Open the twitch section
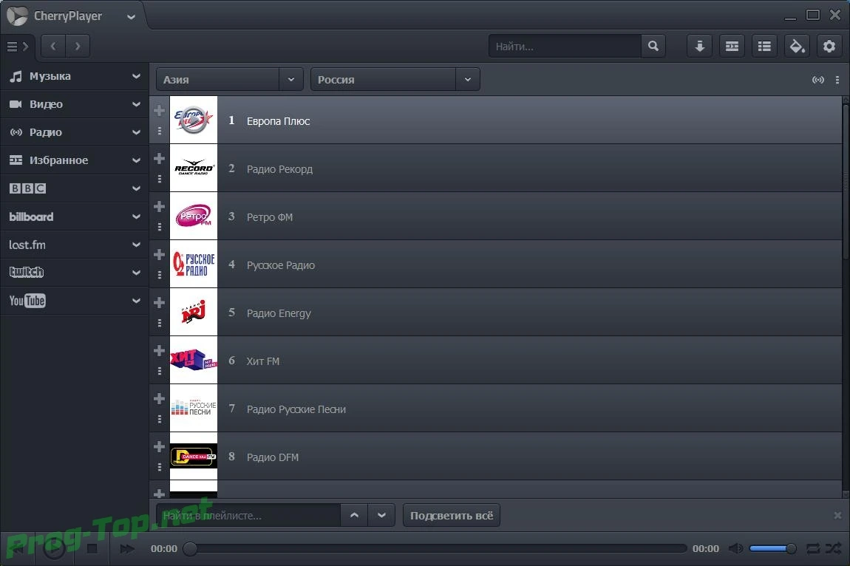The width and height of the screenshot is (850, 566). point(74,273)
